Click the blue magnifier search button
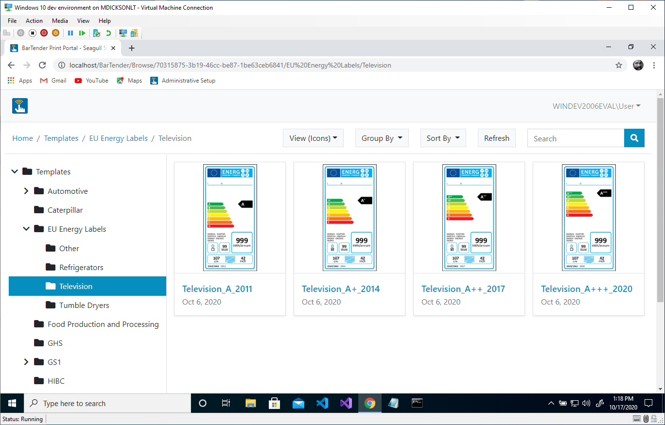The image size is (665, 425). 634,138
